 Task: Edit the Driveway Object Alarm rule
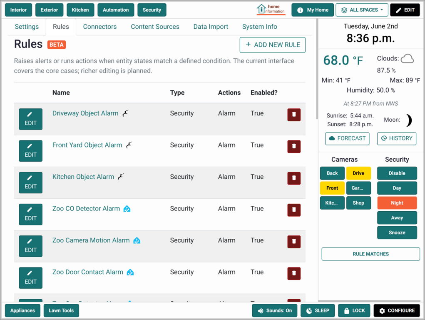pos(31,119)
